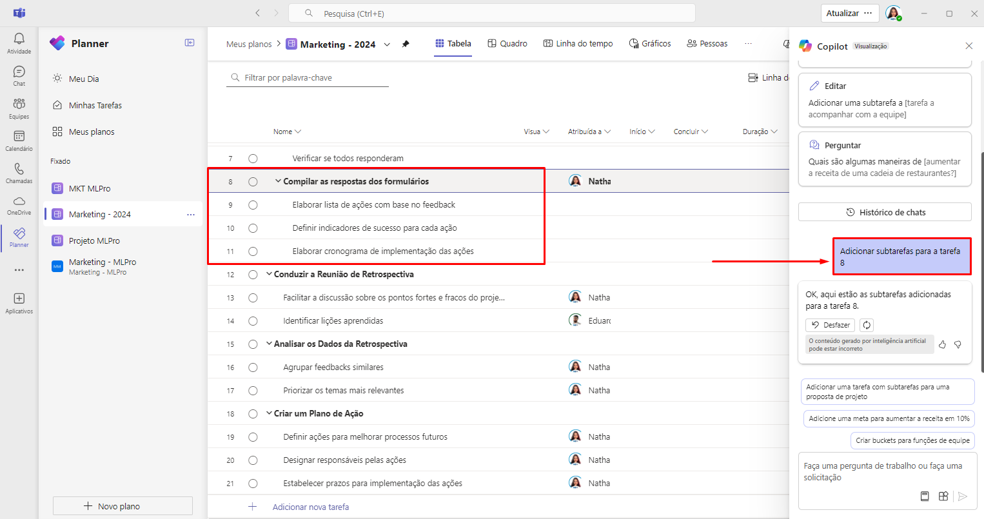Open the user profile avatar
Viewport: 984px width, 519px height.
click(893, 13)
